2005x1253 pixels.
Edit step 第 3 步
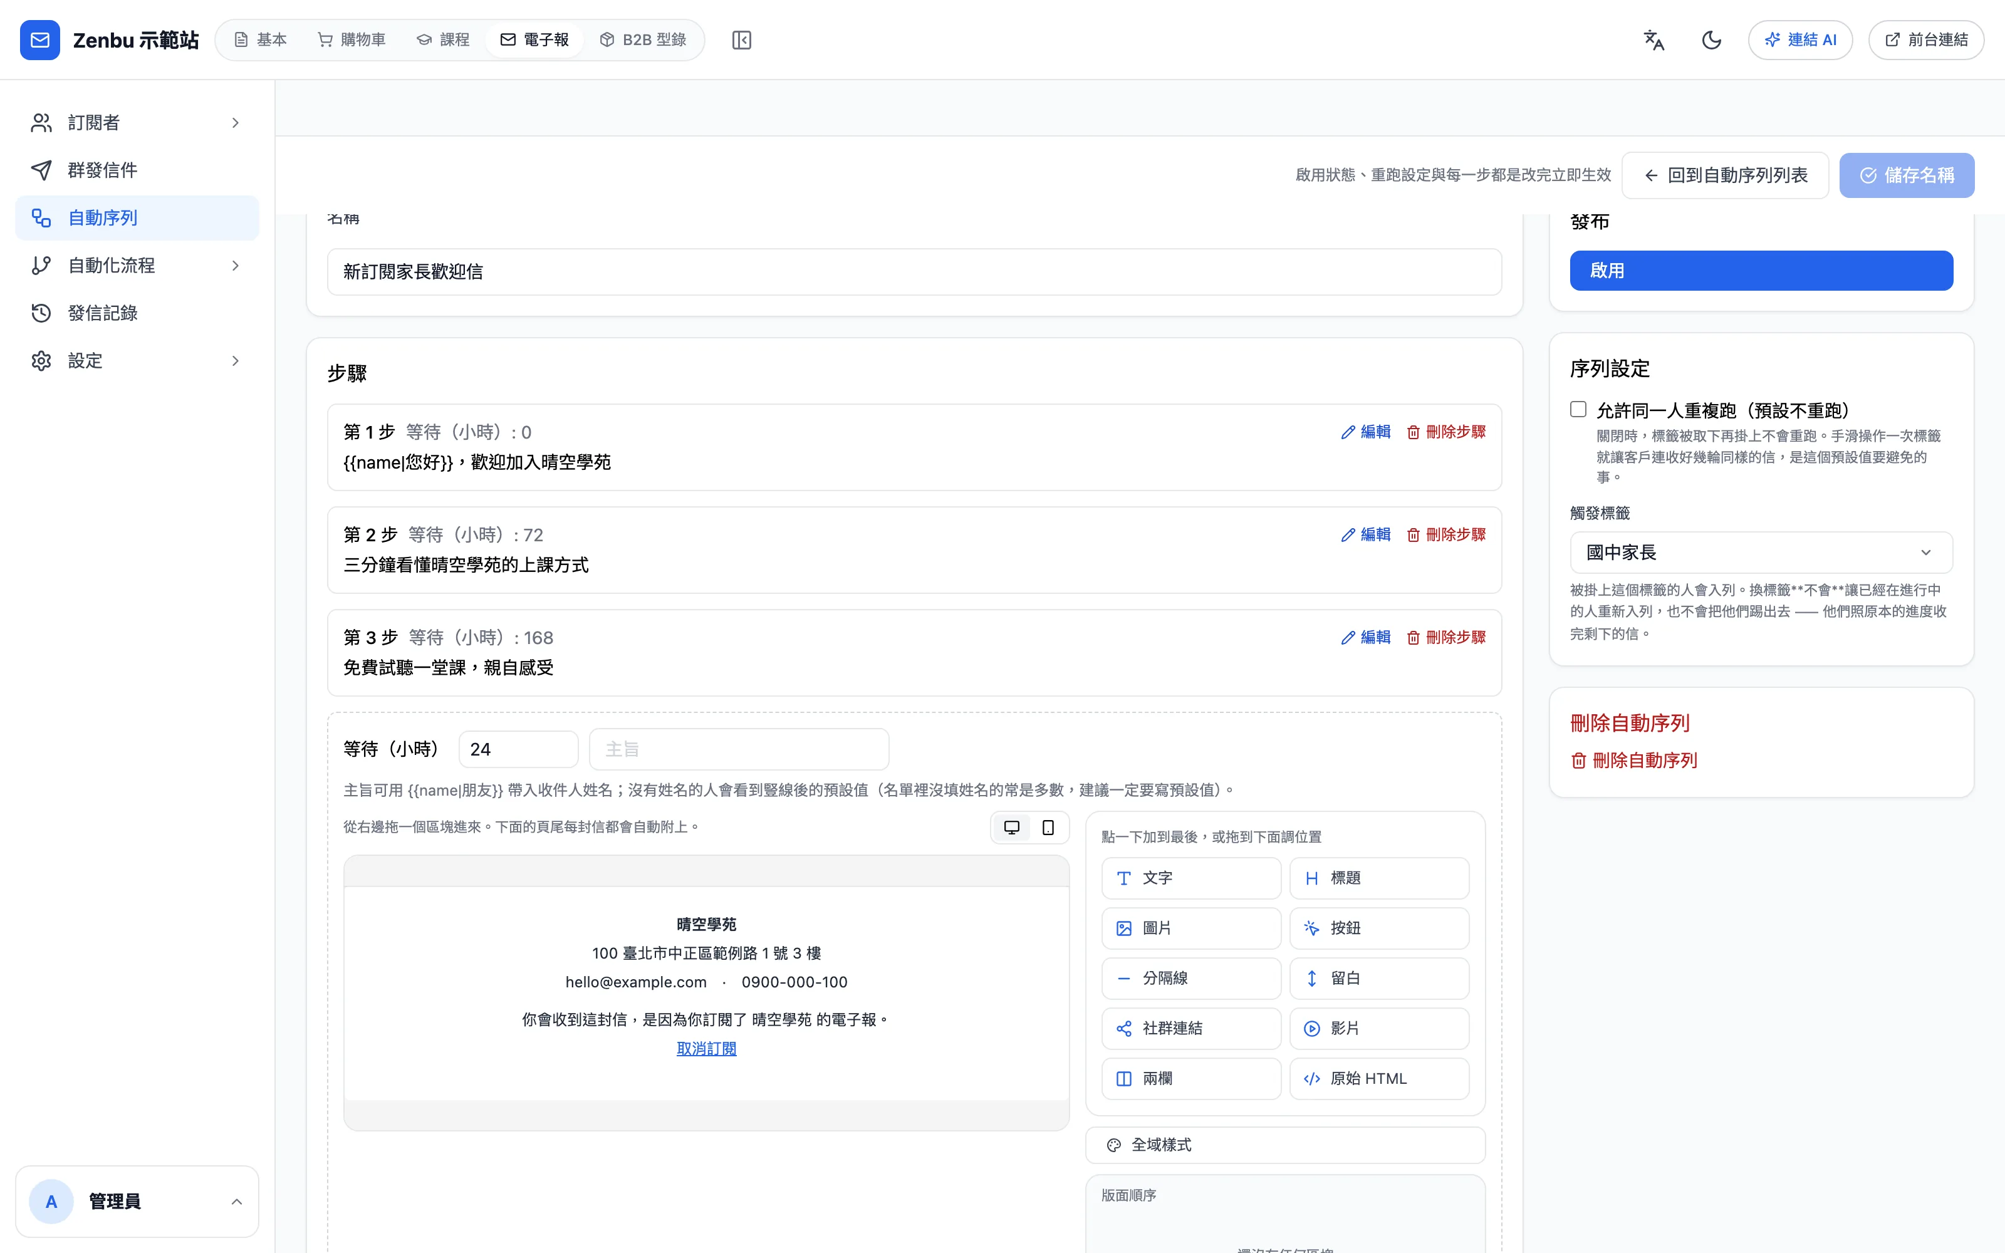(x=1366, y=637)
